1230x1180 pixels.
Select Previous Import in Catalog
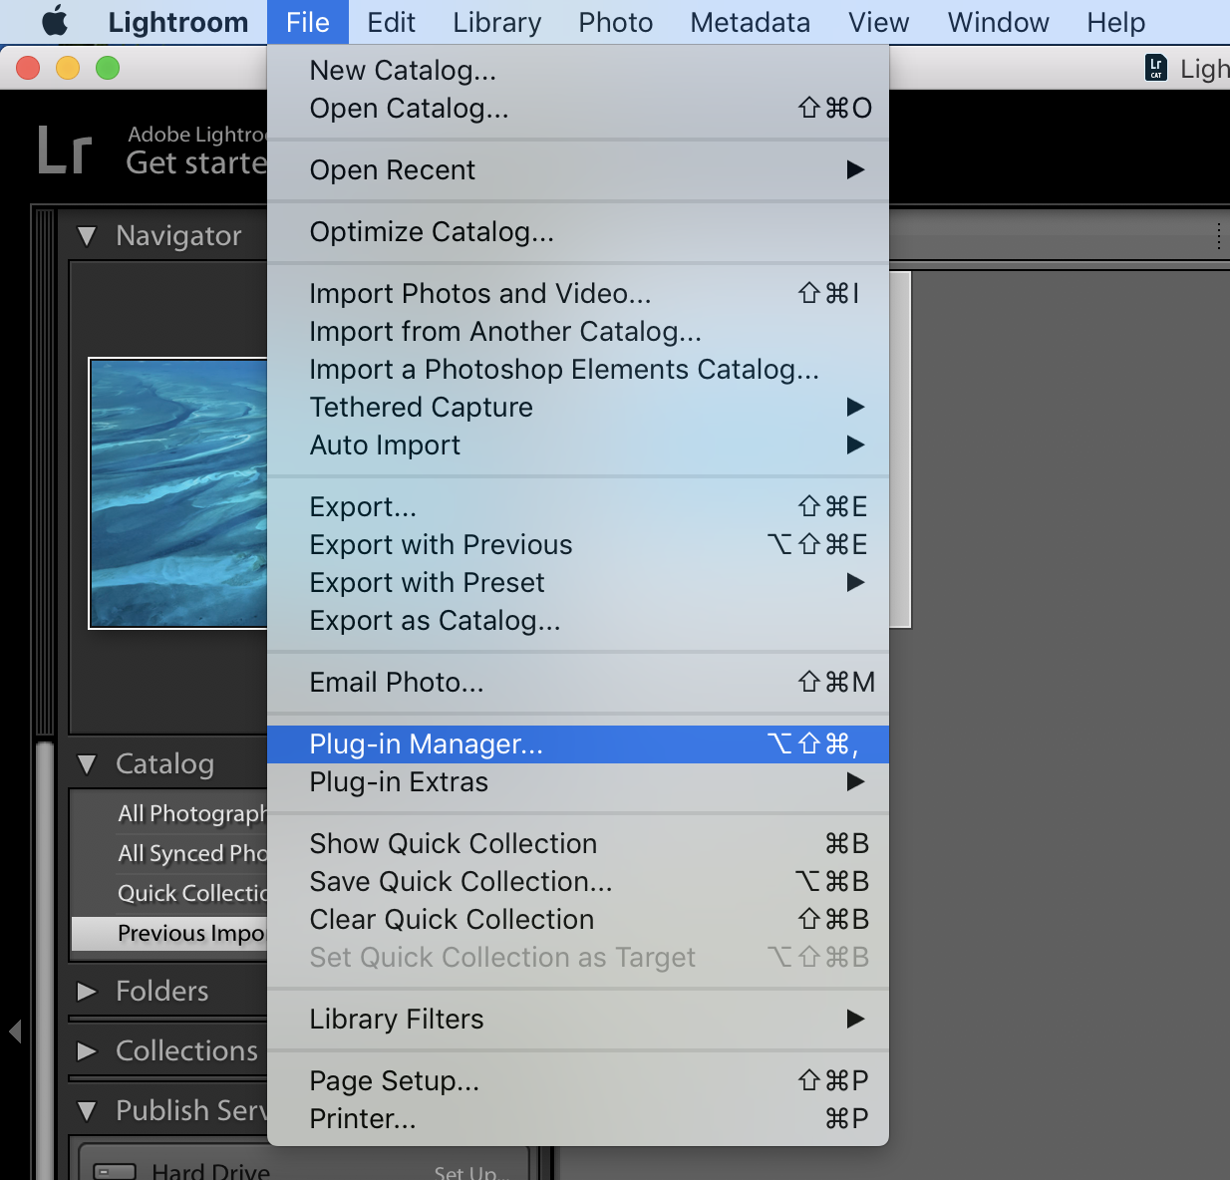169,933
